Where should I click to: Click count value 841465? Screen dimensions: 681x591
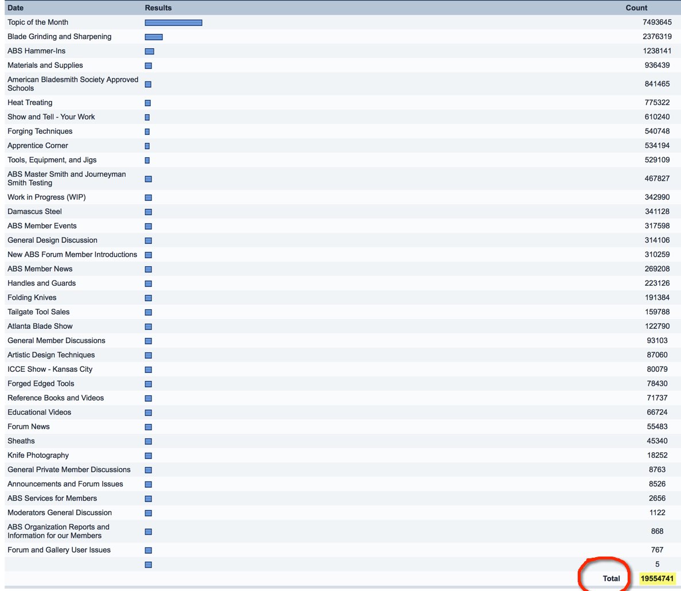pos(657,84)
